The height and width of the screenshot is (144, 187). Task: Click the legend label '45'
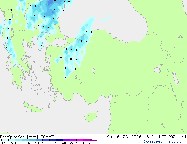(x=84, y=143)
